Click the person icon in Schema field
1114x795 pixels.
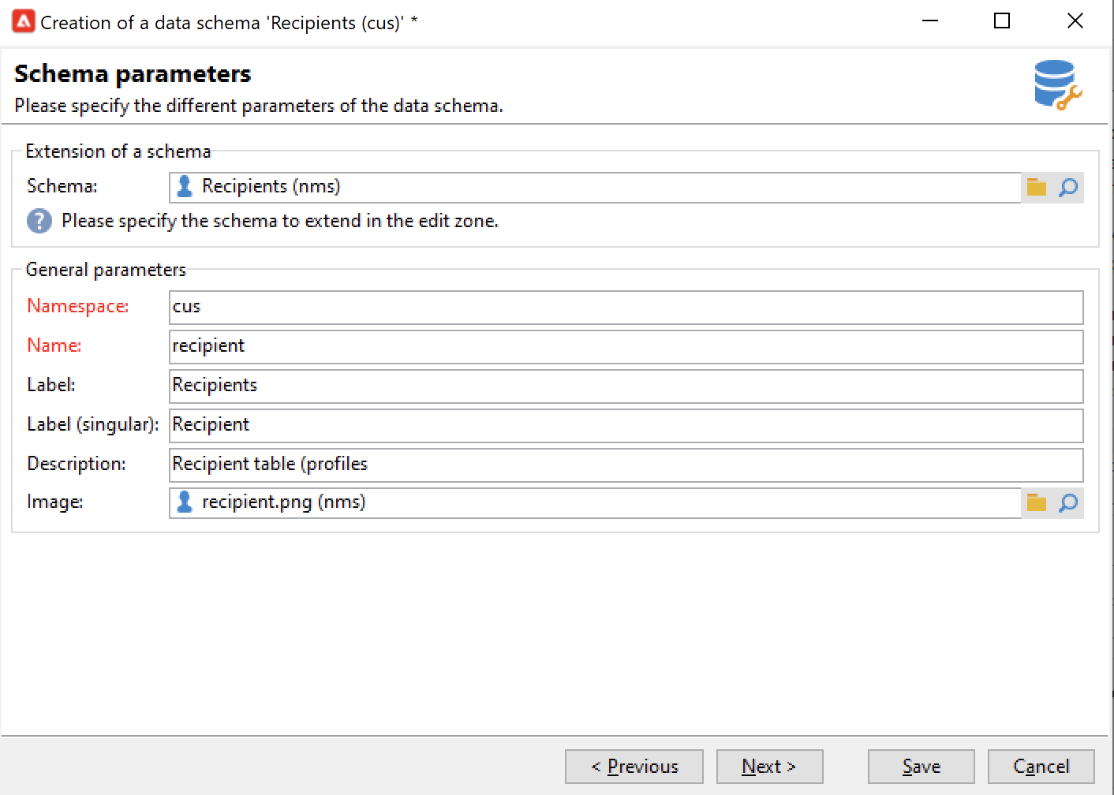click(x=185, y=186)
